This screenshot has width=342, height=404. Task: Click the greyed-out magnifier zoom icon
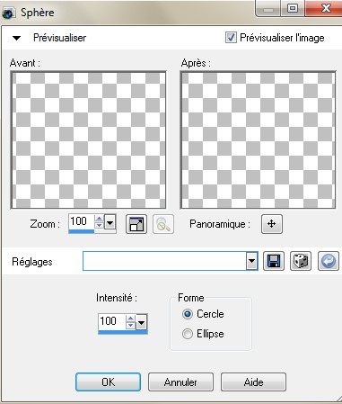coord(163,224)
